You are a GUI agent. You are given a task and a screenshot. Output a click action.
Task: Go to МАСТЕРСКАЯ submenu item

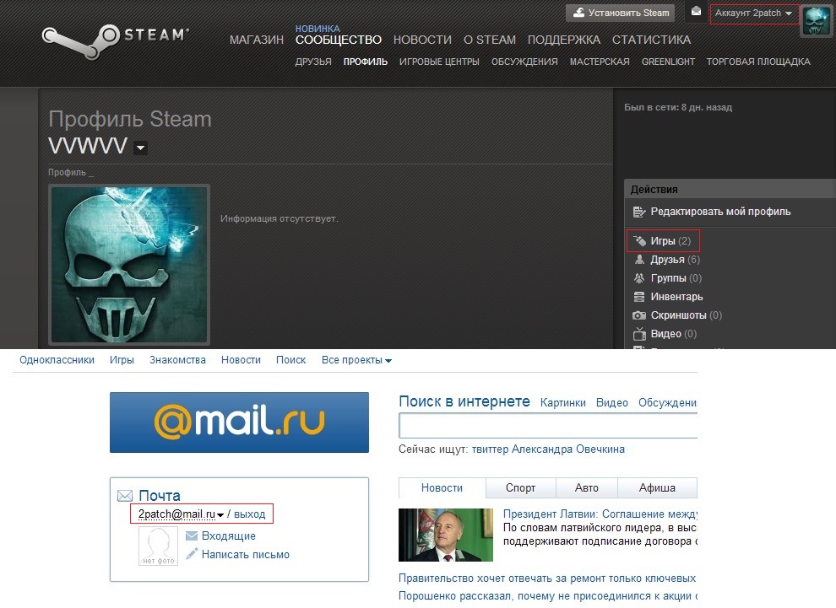(x=600, y=62)
